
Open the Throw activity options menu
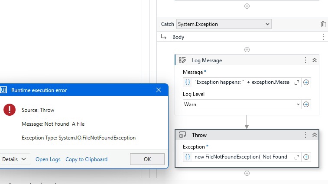305,135
